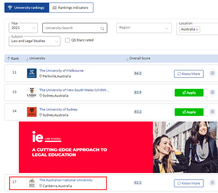This screenshot has width=218, height=193.
Task: Remove the Australia location tag
Action: click(x=197, y=29)
